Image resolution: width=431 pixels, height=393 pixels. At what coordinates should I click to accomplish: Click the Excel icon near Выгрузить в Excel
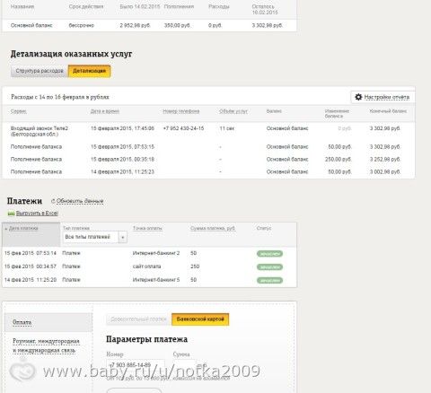[x=11, y=214]
